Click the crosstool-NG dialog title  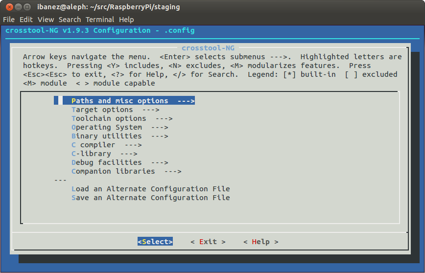pos(208,48)
